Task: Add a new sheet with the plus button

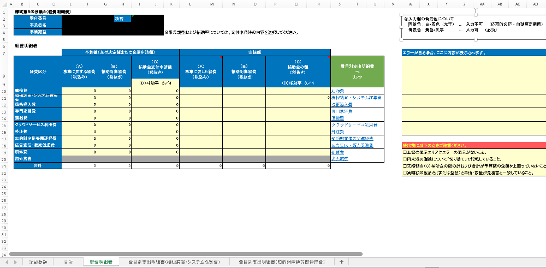Action: pos(341,262)
